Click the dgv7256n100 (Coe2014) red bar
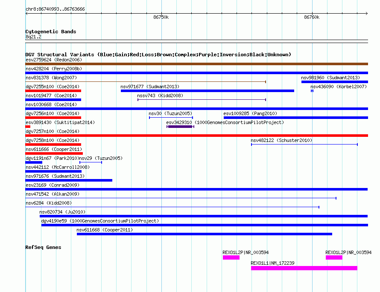 53,118
